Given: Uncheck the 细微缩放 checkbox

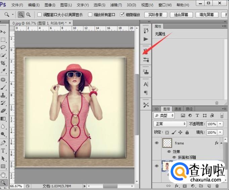Looking at the screenshot, I should [122, 15].
